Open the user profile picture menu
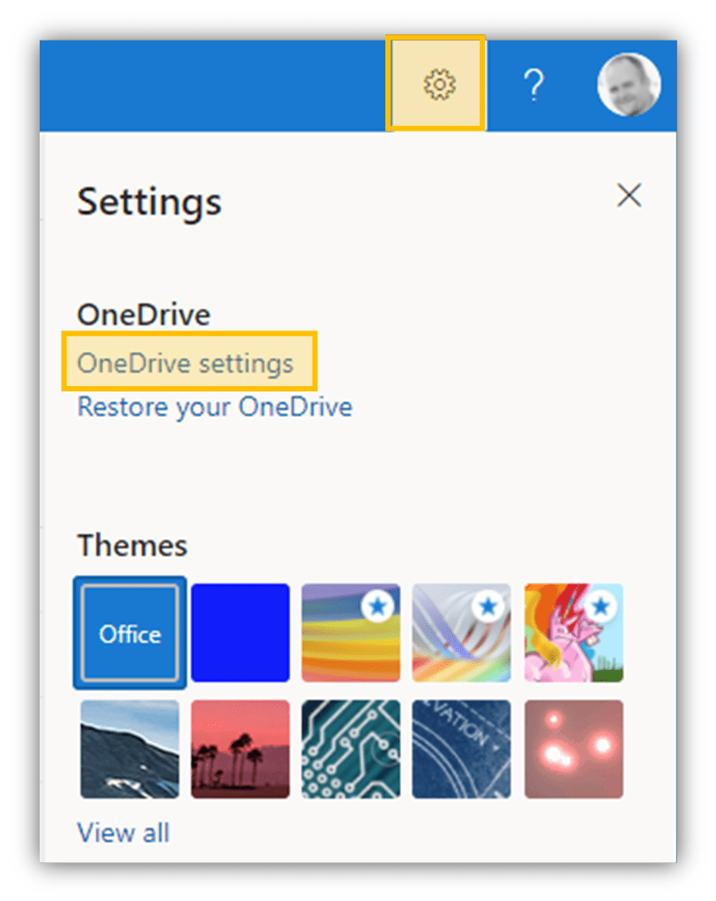This screenshot has height=901, width=716. 629,85
